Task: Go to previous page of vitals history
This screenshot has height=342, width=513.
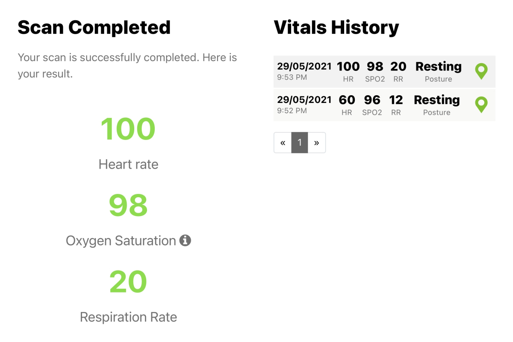Action: click(283, 143)
